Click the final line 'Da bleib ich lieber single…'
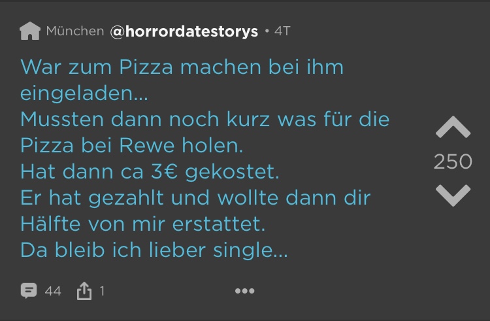The image size is (490, 321). [154, 250]
